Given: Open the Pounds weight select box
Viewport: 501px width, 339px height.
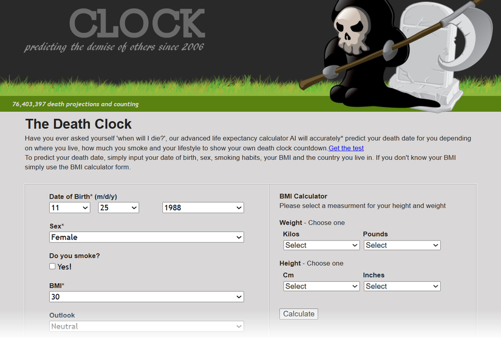Looking at the screenshot, I should [401, 245].
